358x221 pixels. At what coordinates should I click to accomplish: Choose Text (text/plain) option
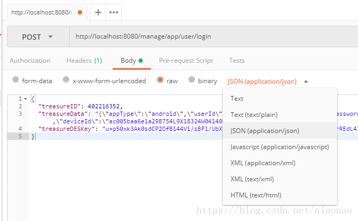click(280, 114)
